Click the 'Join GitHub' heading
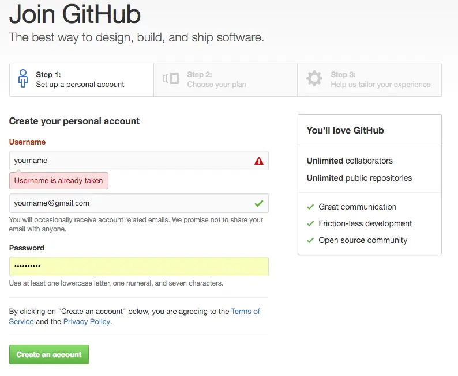This screenshot has height=376, width=458. (x=75, y=14)
